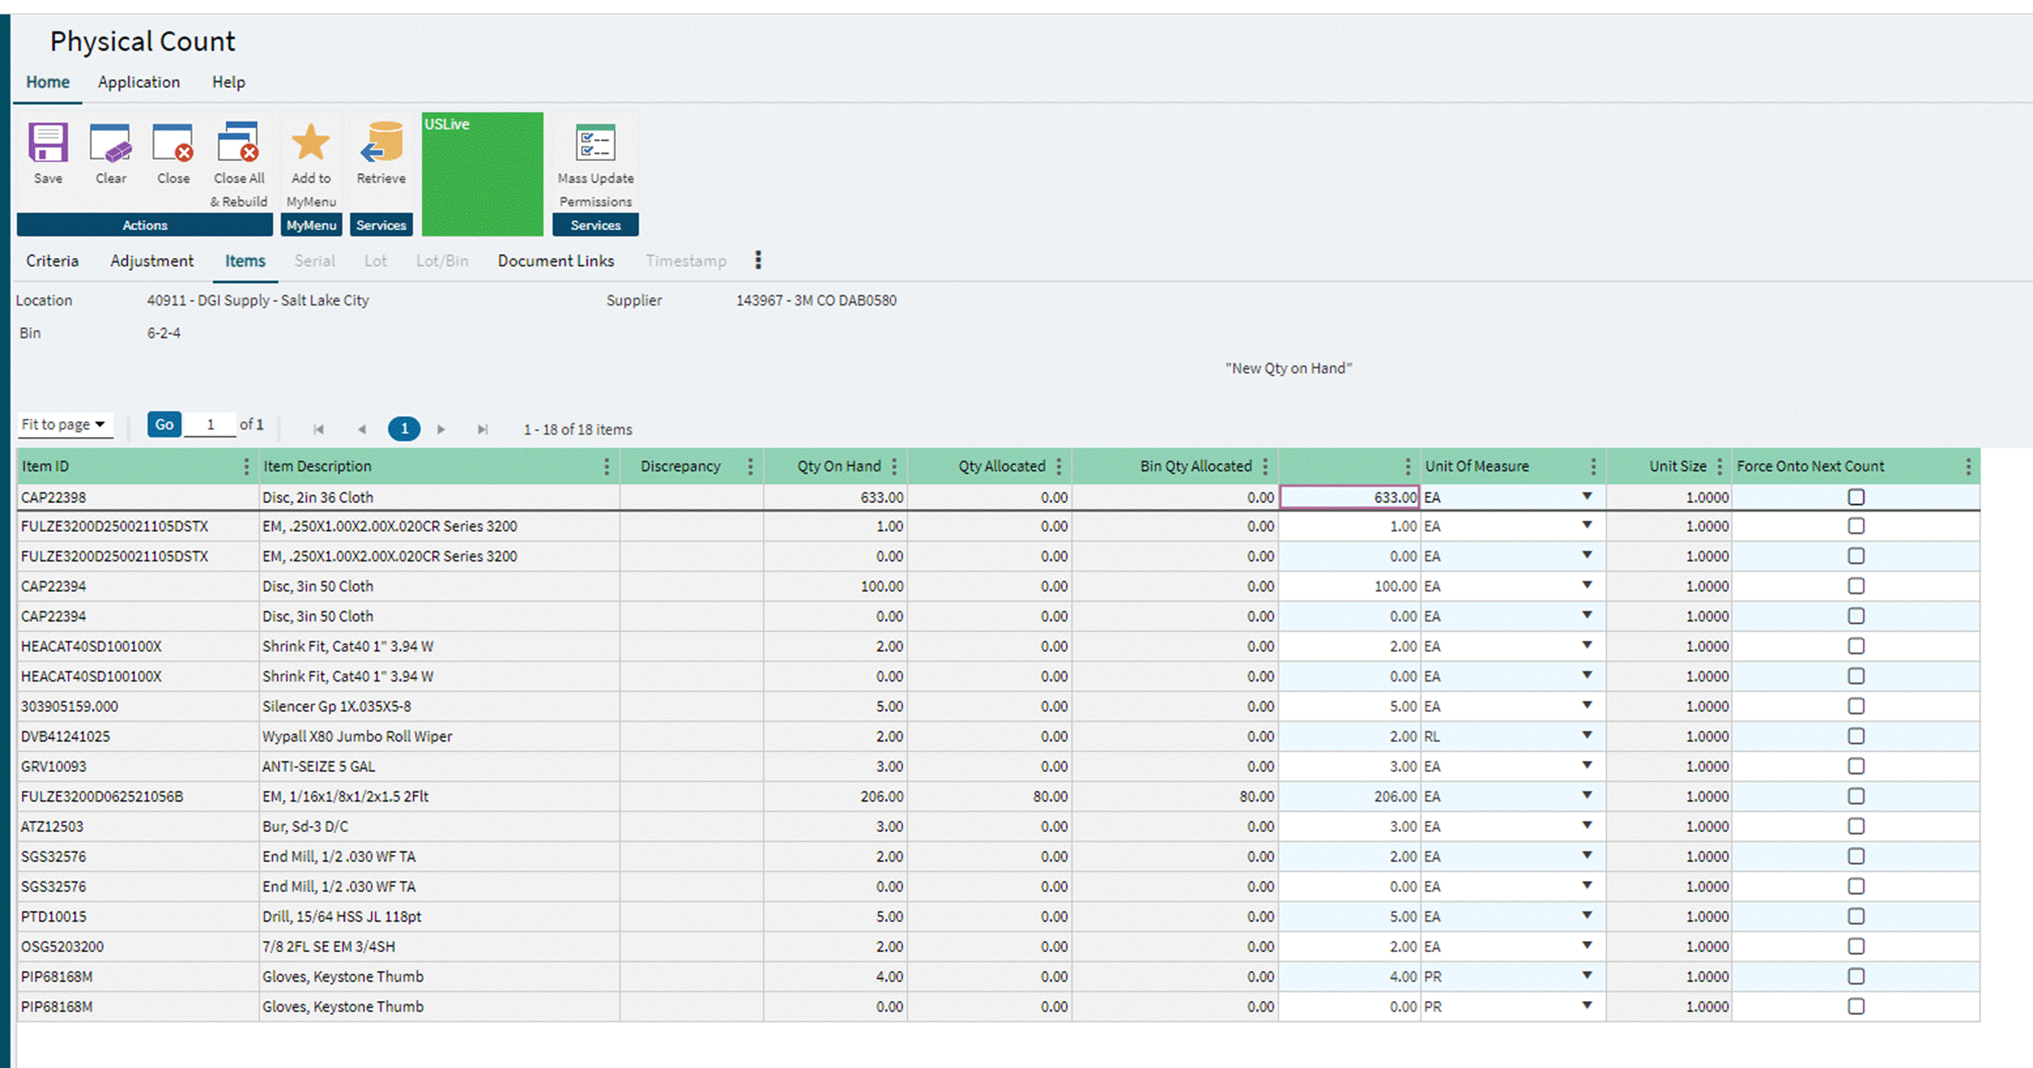
Task: Open the Application menu
Action: (138, 82)
